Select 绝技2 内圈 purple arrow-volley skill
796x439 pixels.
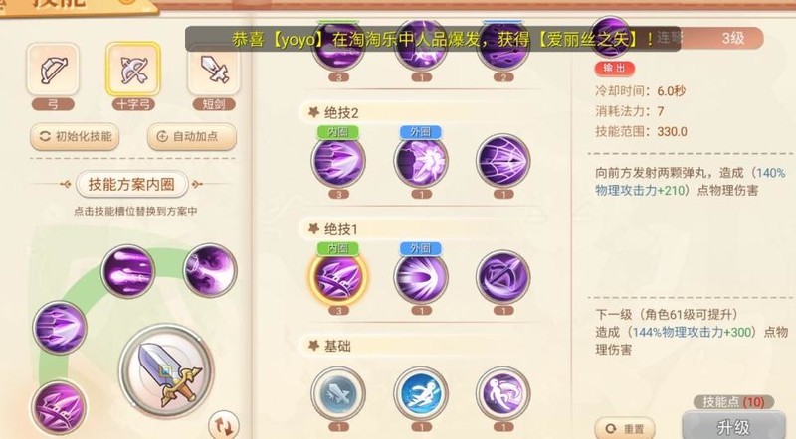338,161
